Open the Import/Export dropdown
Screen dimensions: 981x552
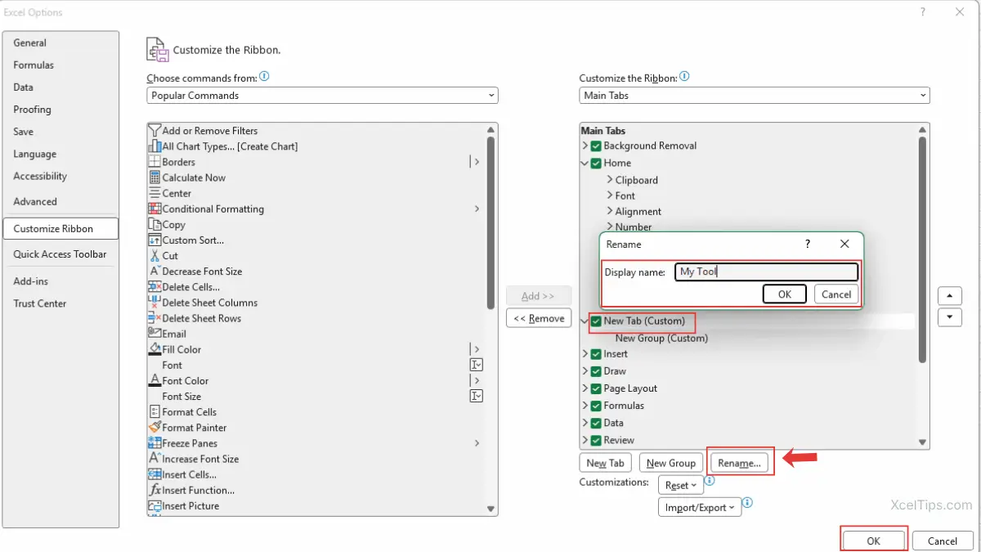pos(699,507)
